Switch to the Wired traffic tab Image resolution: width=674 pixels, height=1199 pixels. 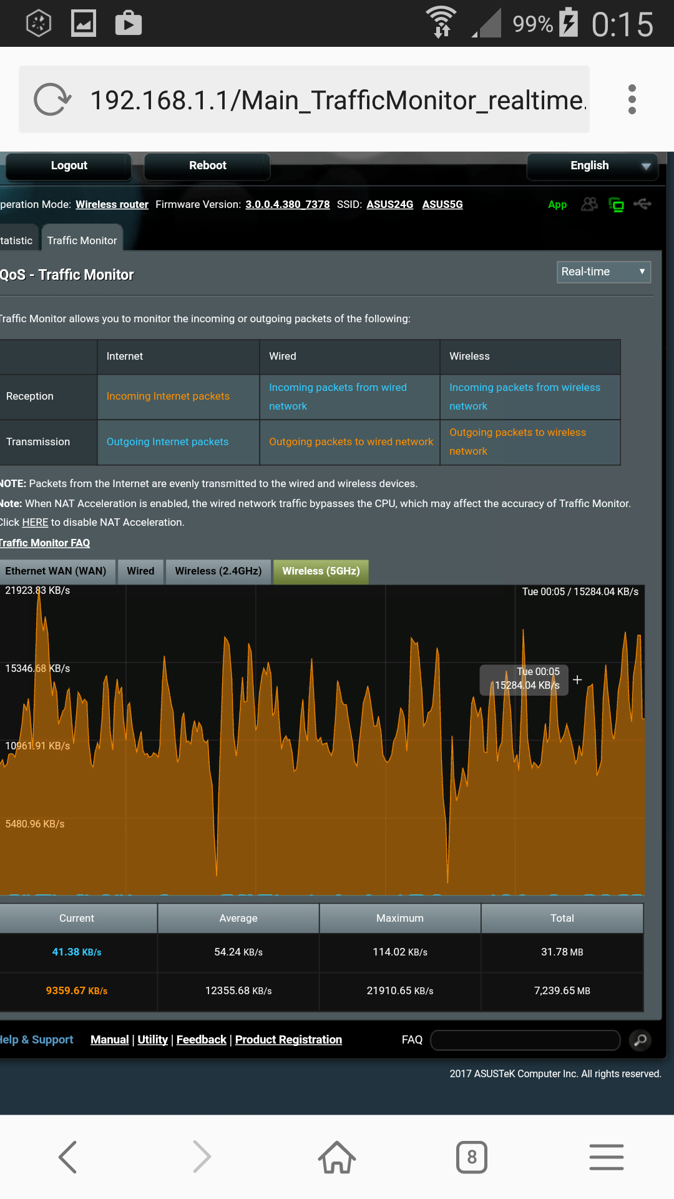pyautogui.click(x=140, y=571)
